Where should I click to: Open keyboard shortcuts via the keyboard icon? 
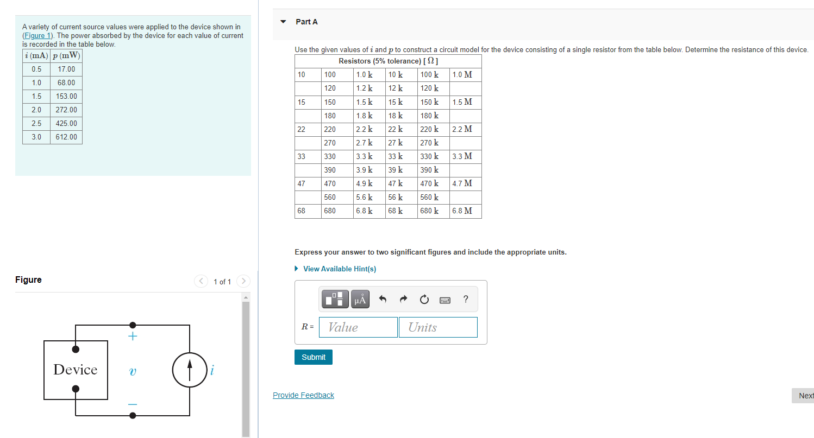444,299
